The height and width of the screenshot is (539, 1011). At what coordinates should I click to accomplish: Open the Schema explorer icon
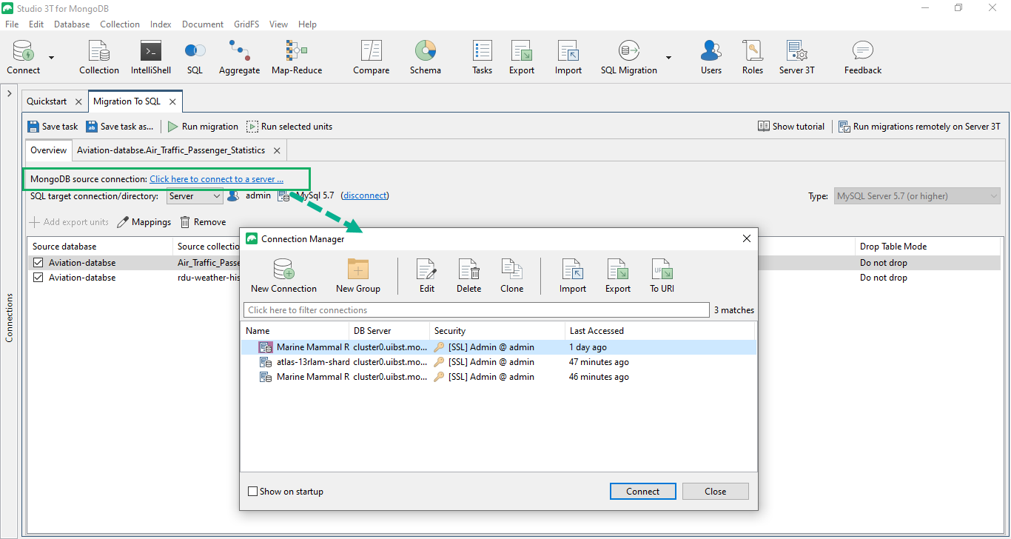[425, 58]
